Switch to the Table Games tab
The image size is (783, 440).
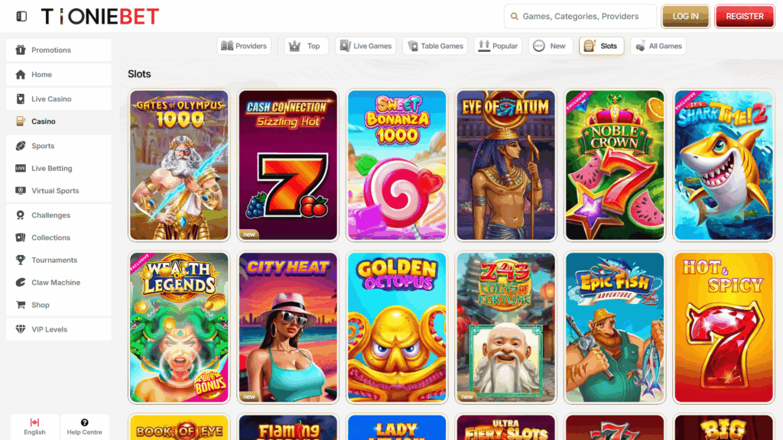434,46
